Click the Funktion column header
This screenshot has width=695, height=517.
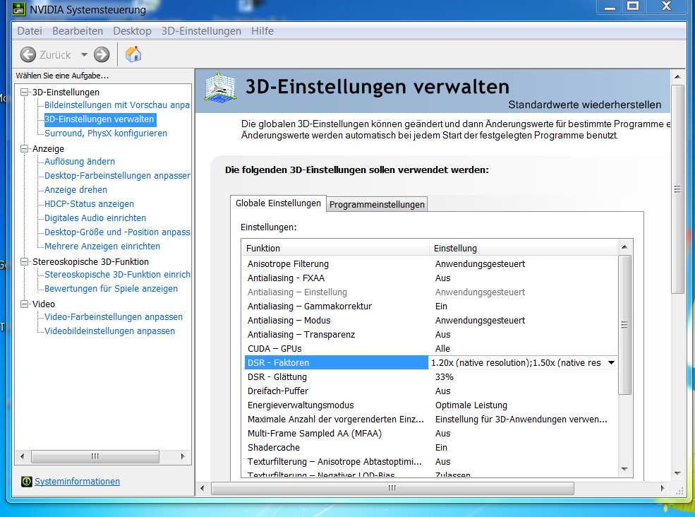coord(336,248)
